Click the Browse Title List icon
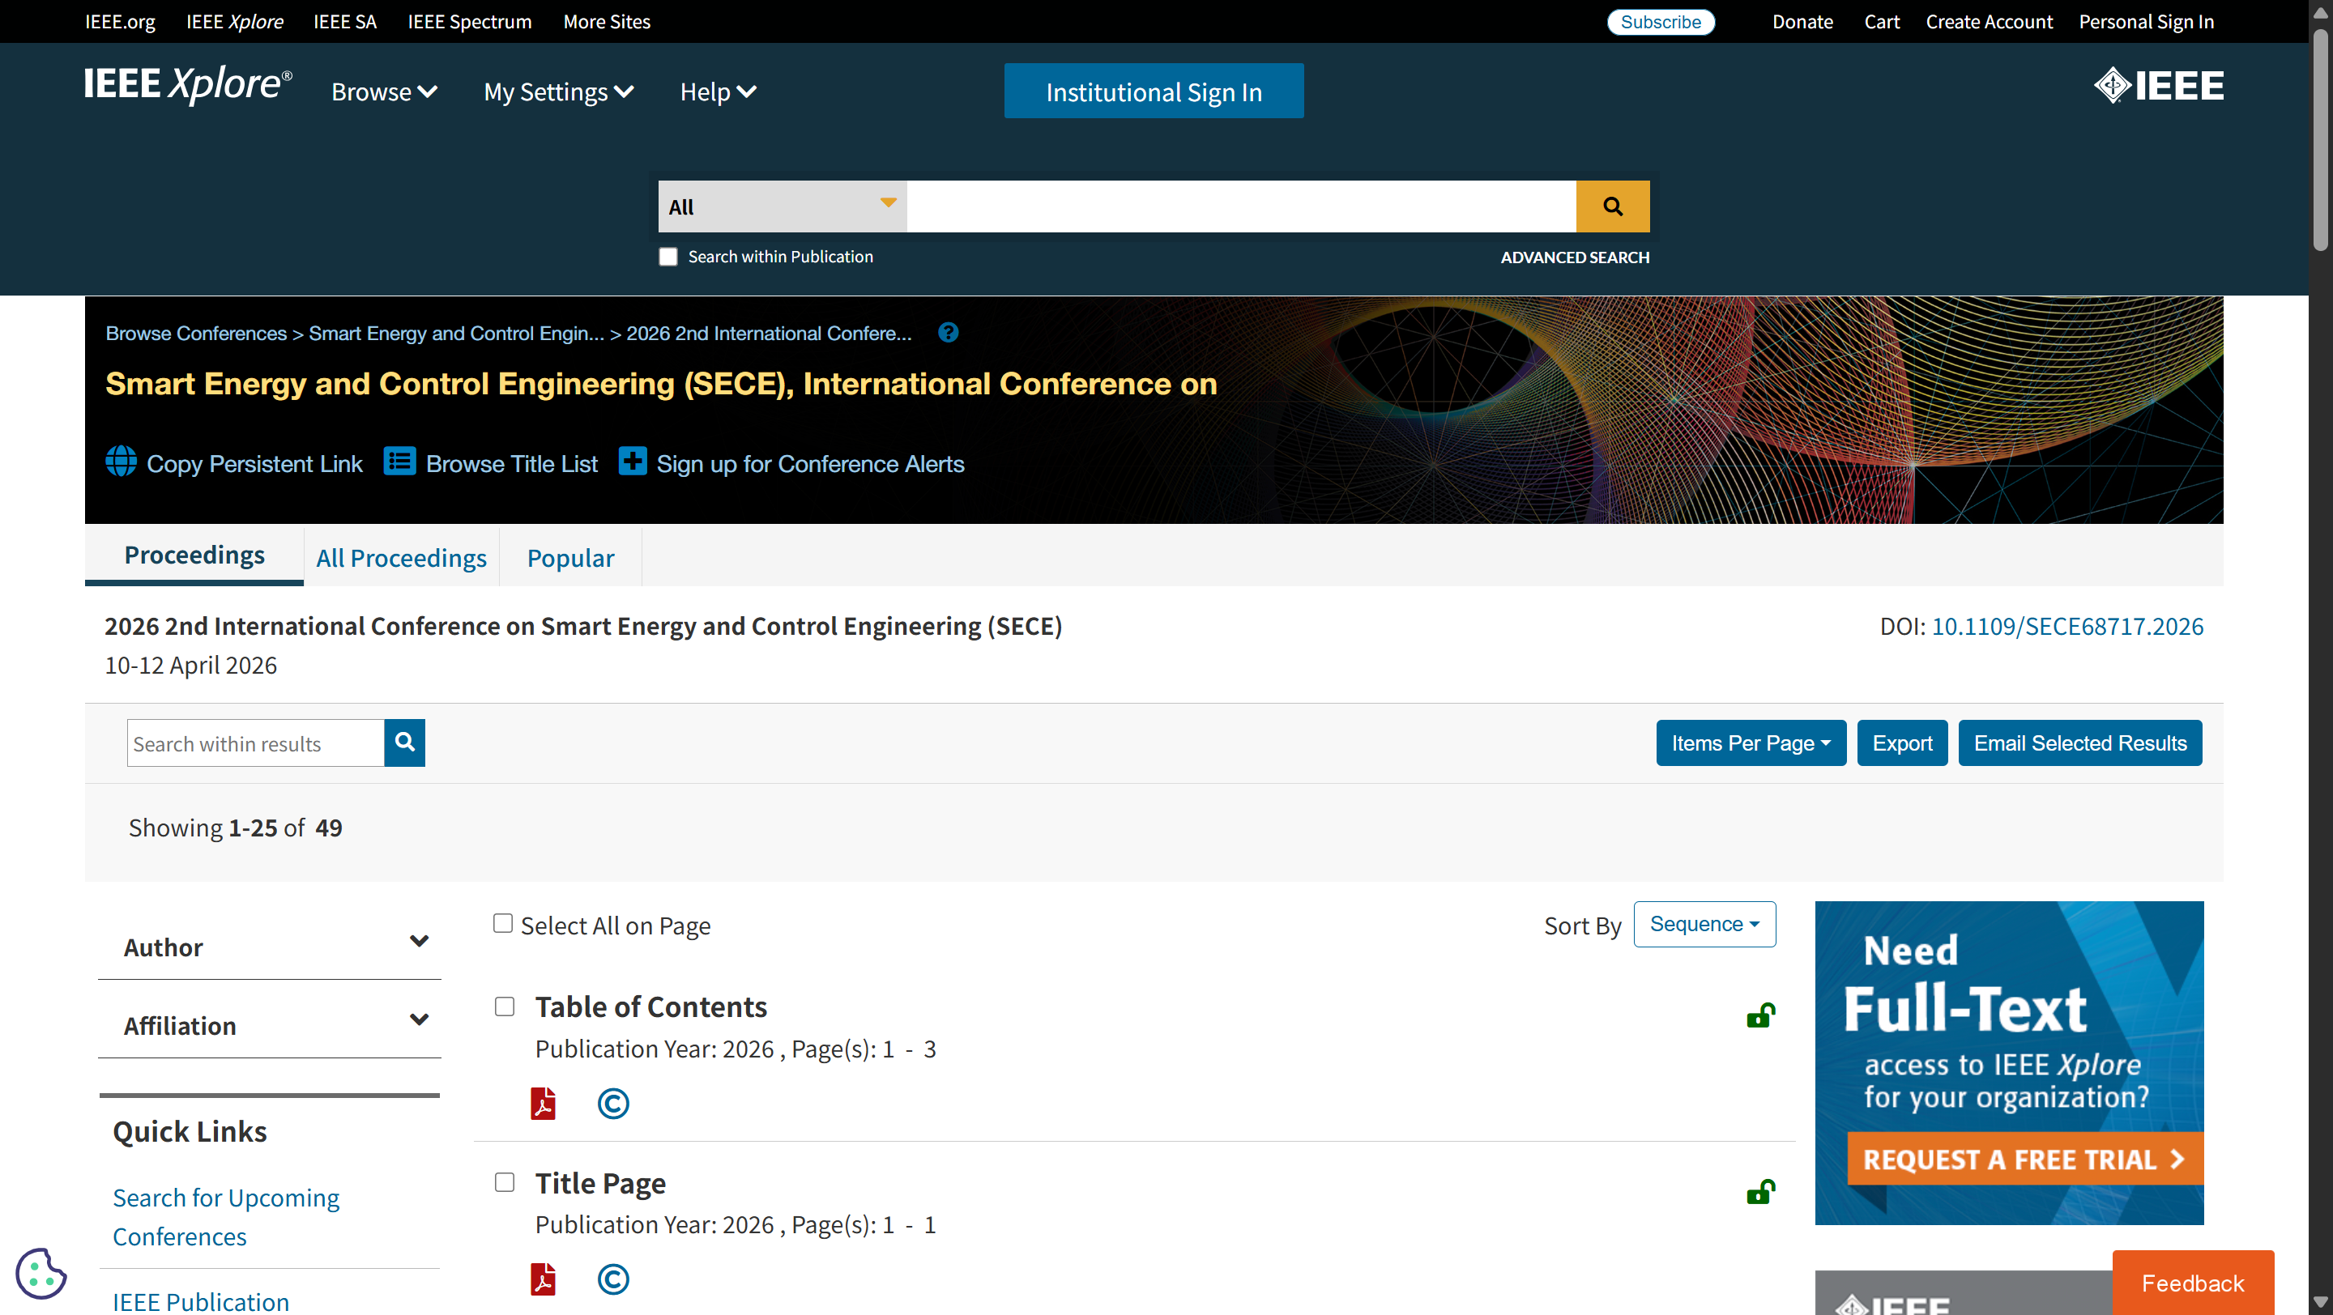The image size is (2333, 1315). 399,462
